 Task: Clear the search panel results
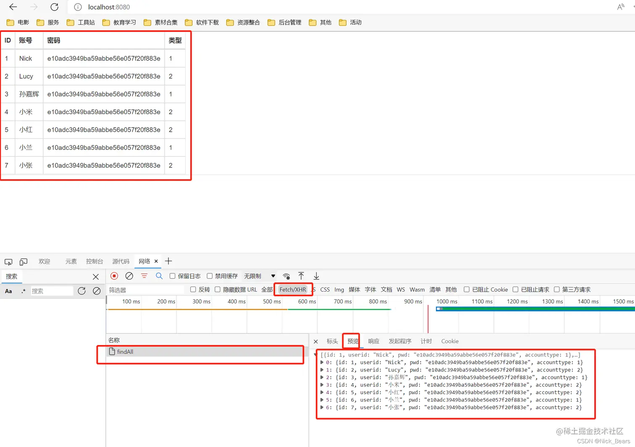(x=97, y=291)
